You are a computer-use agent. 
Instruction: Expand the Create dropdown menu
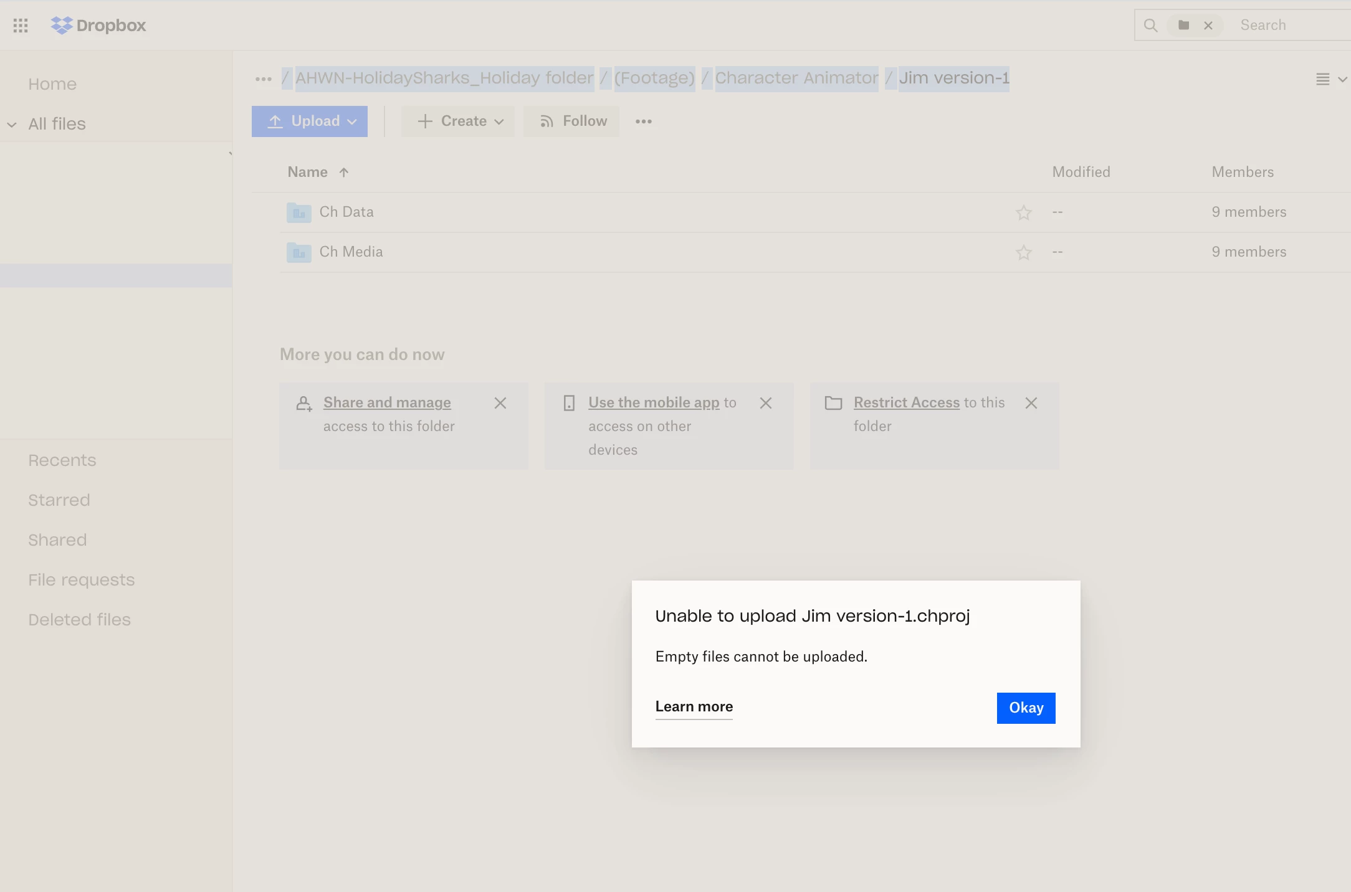458,121
